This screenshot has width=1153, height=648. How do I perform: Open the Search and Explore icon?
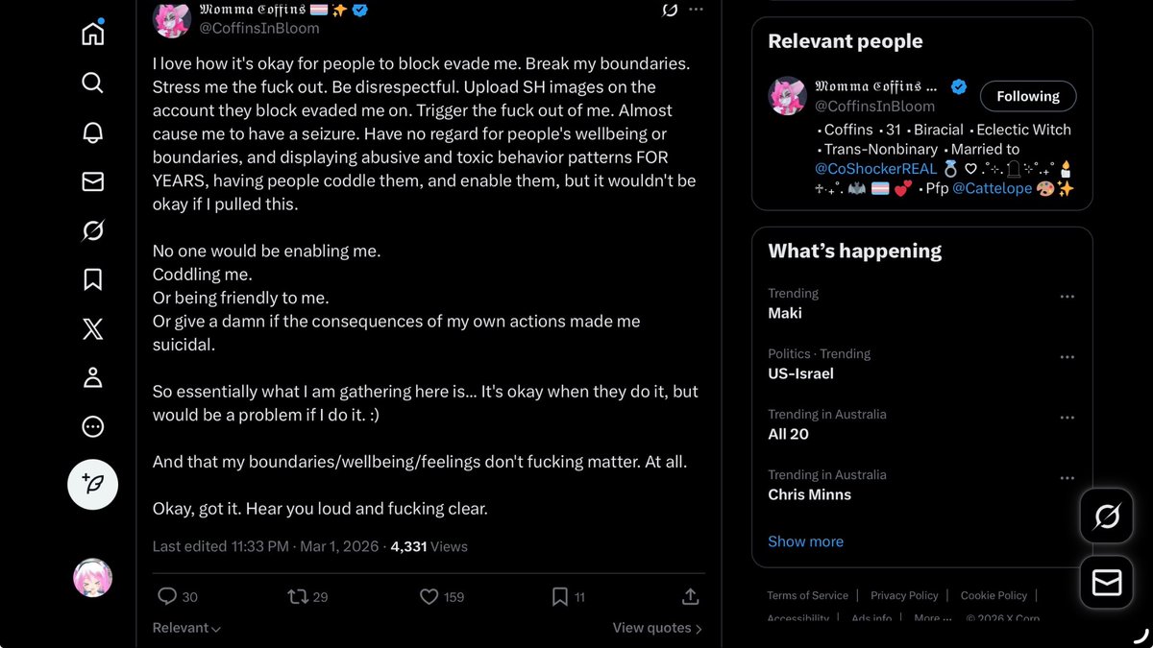(92, 83)
